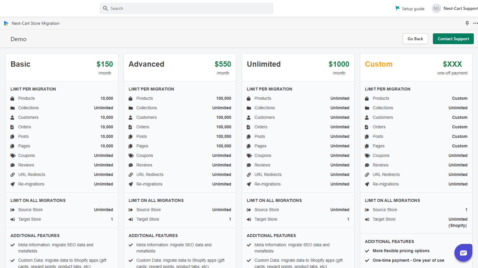Image resolution: width=478 pixels, height=268 pixels.
Task: Click the Coupons tag icon in Unlimited plan
Action: (x=249, y=156)
